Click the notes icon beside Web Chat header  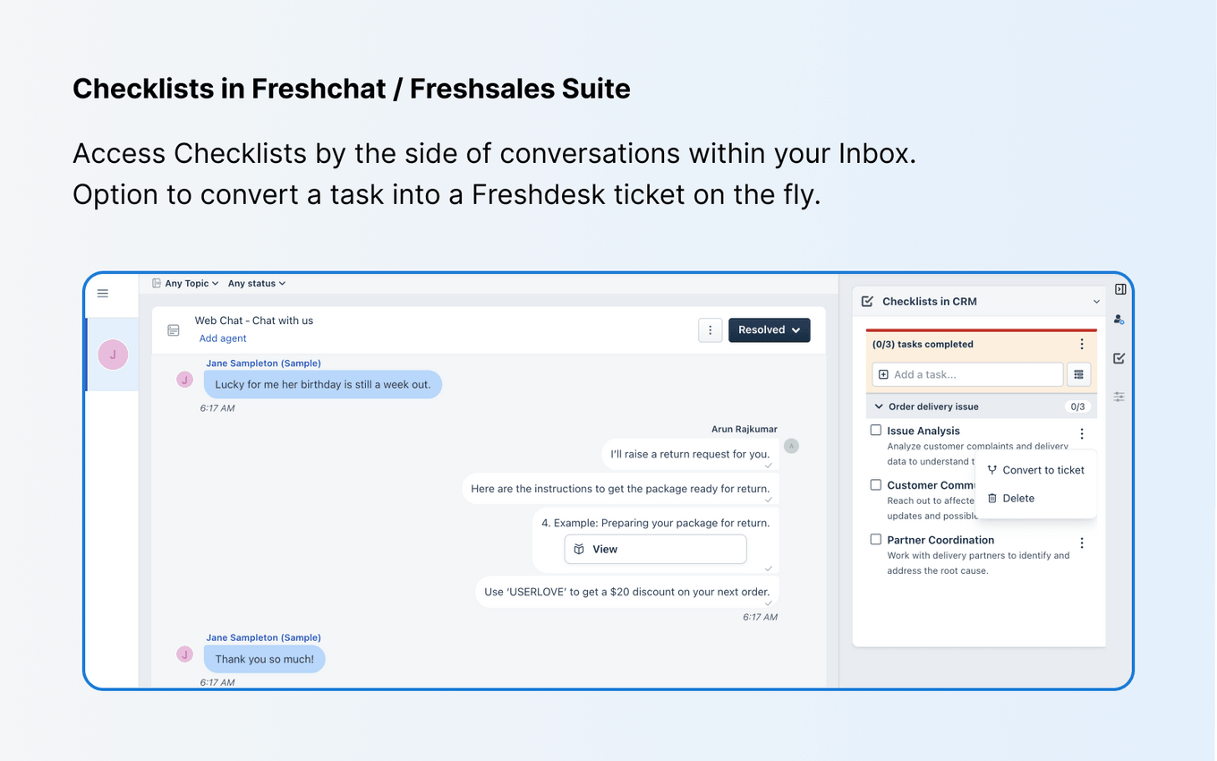tap(173, 329)
